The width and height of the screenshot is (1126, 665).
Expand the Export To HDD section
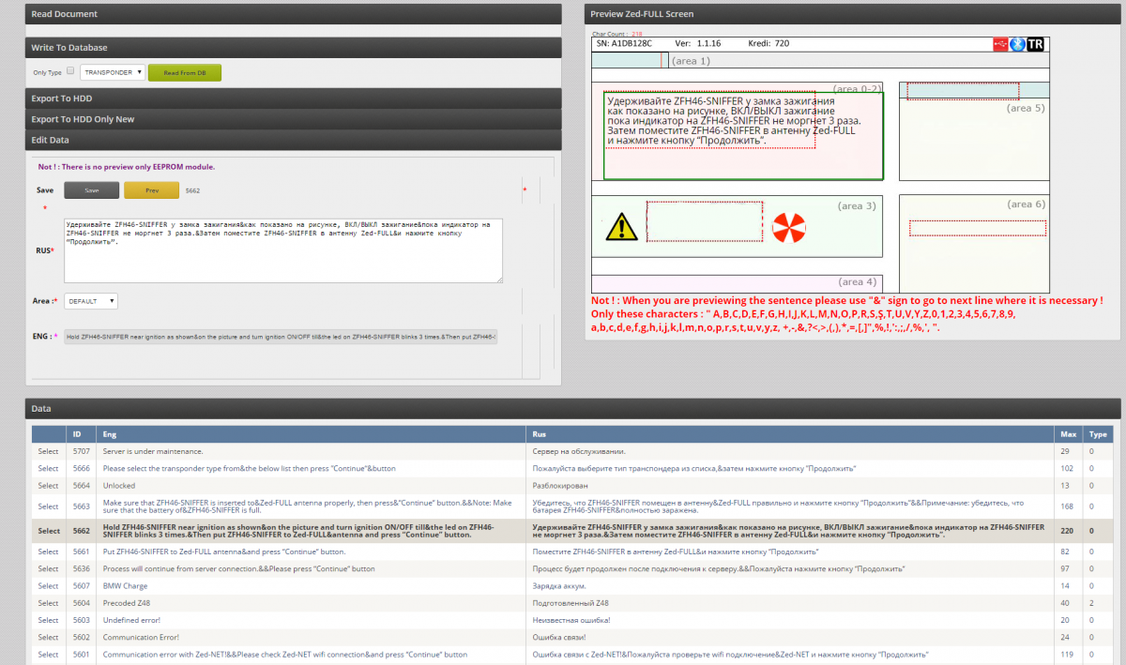(293, 98)
